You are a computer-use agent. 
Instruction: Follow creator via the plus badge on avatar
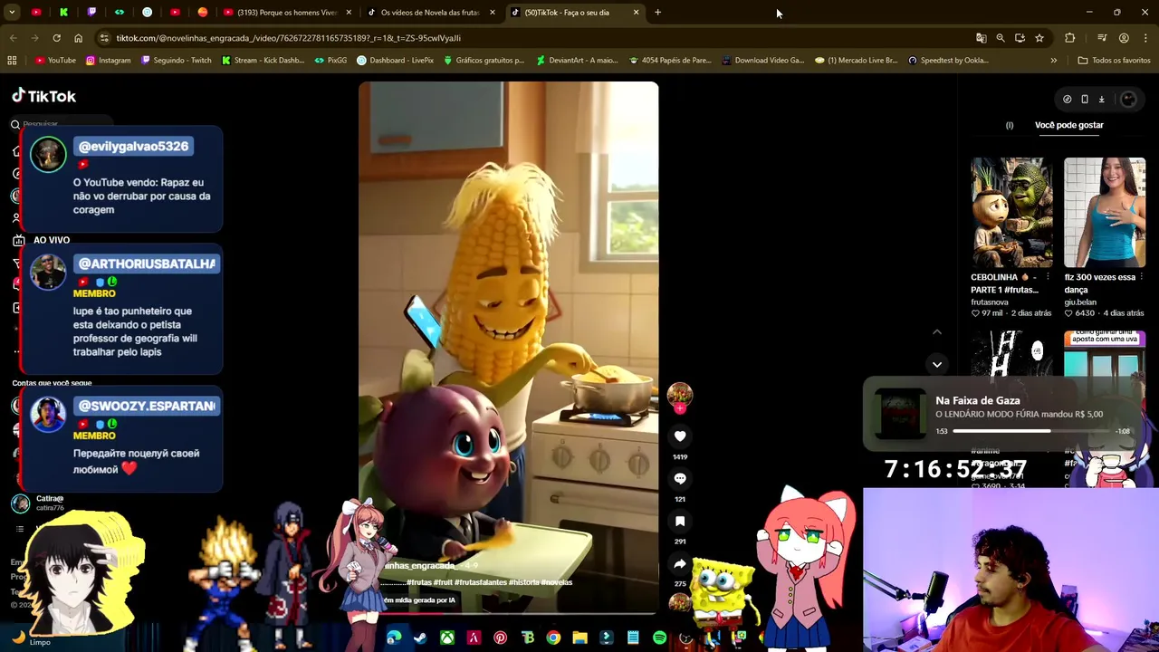tap(680, 408)
